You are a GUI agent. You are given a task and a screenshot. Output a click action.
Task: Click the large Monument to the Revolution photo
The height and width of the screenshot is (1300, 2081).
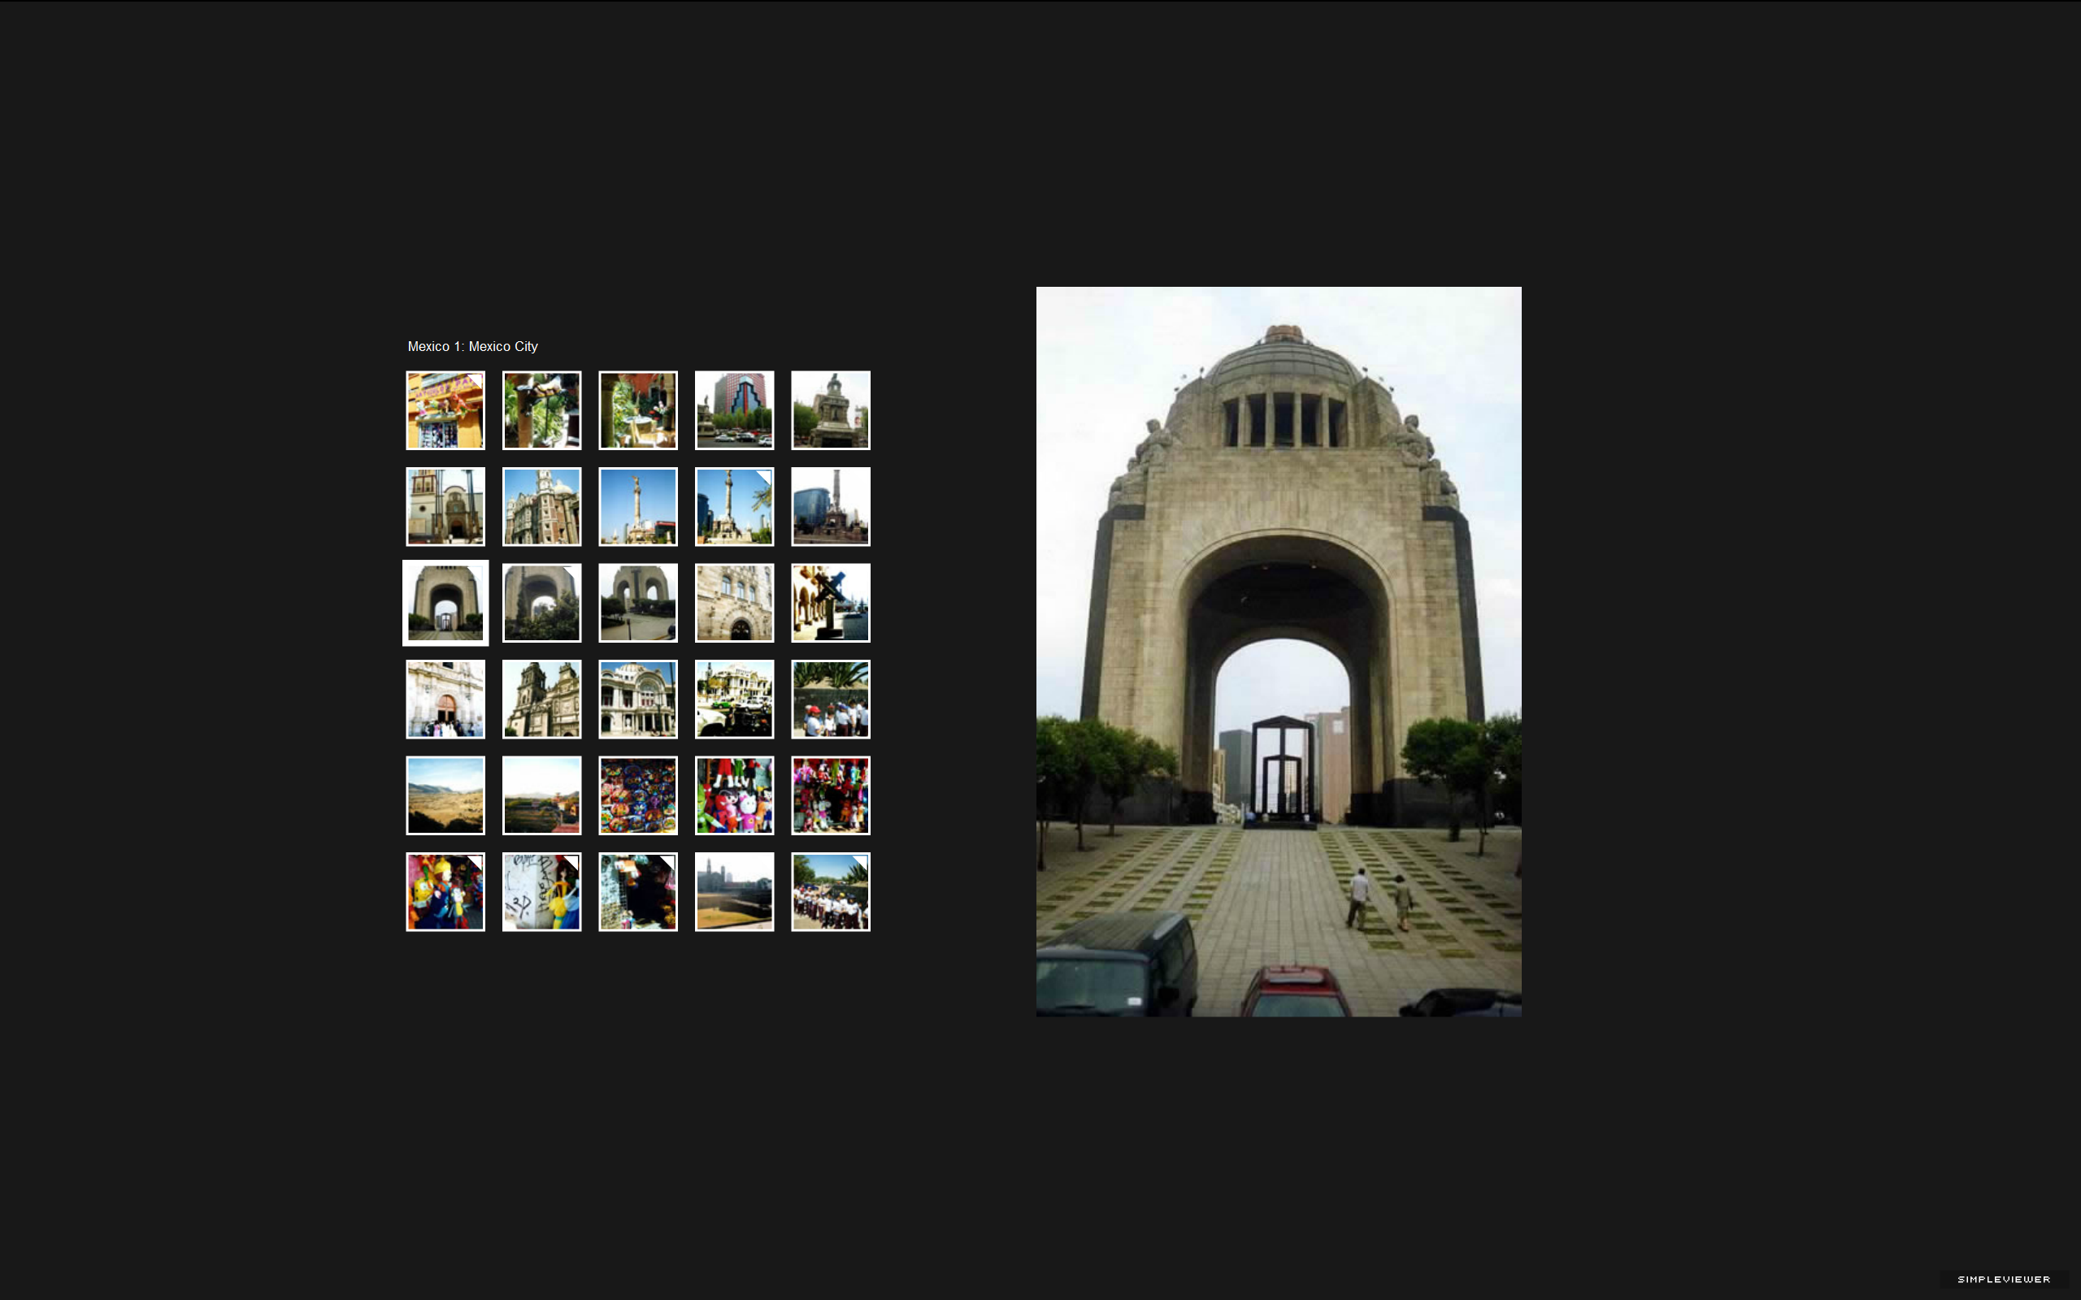[1279, 652]
